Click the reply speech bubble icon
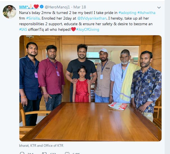170x154 pixels. 22,153
